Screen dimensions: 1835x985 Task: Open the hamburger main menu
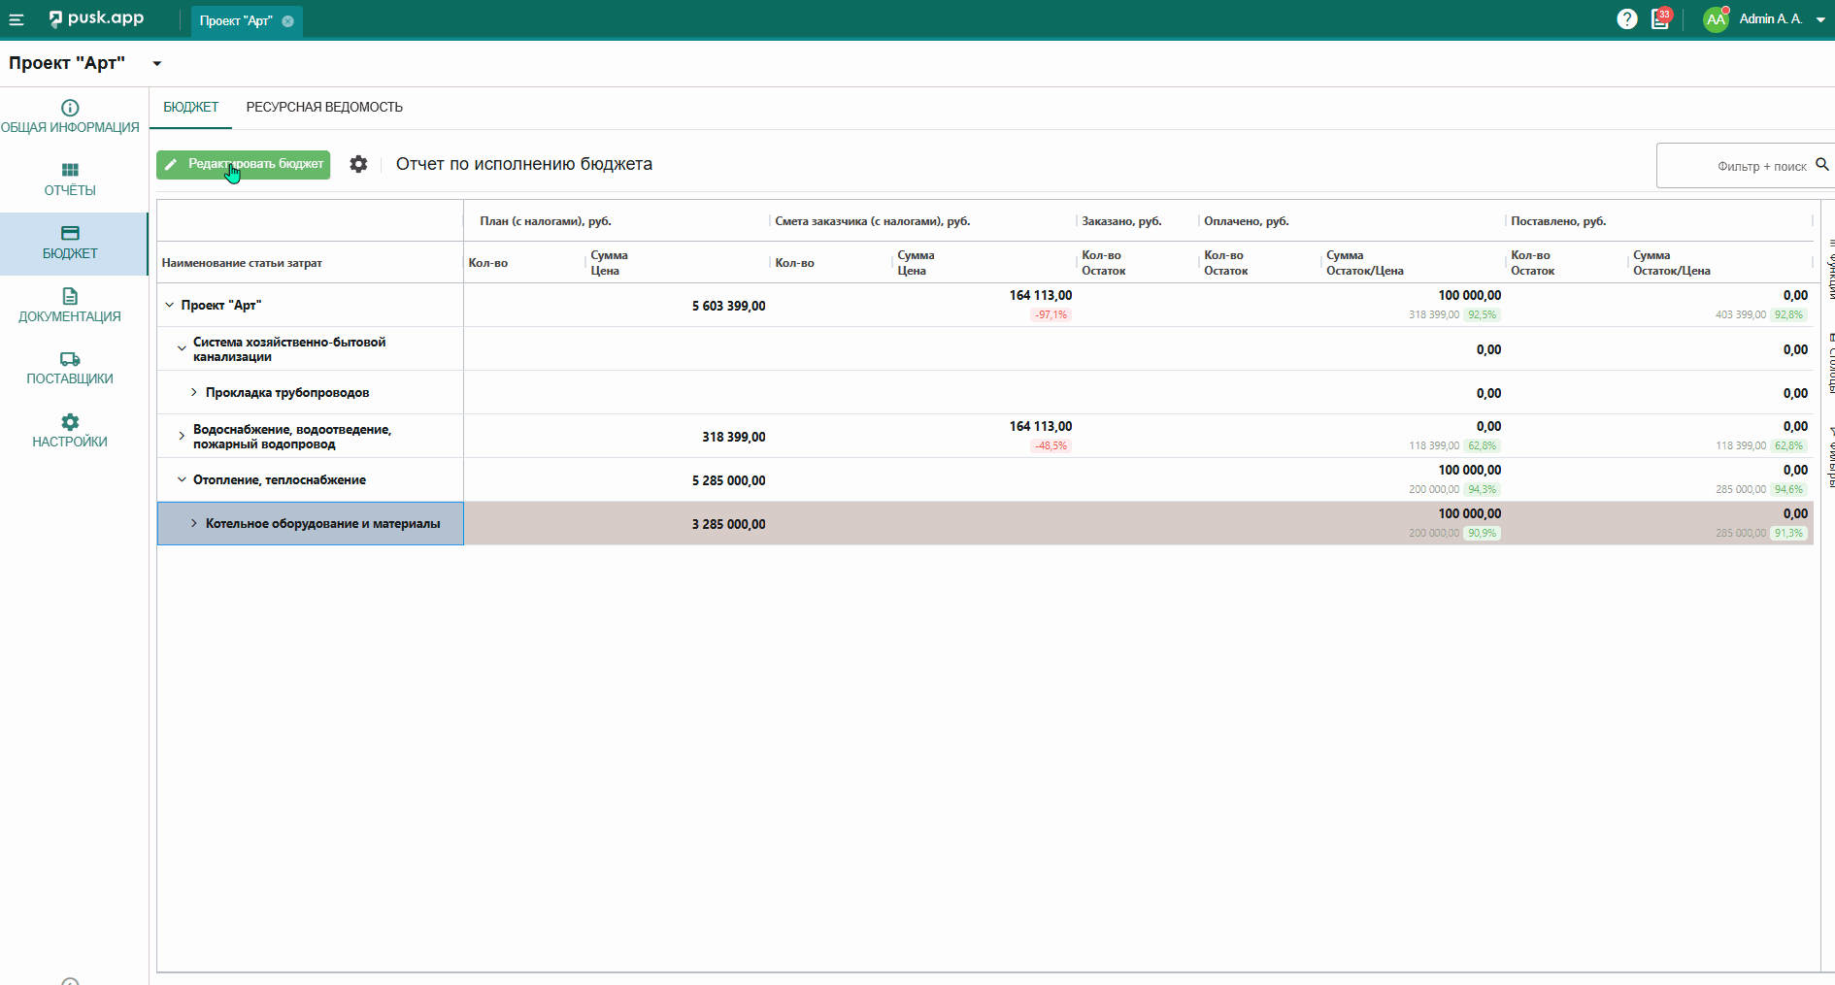tap(17, 19)
